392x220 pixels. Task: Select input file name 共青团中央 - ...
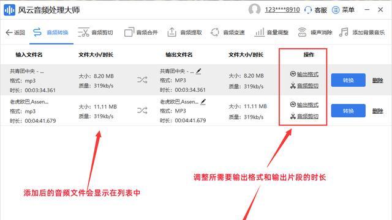tap(27, 71)
